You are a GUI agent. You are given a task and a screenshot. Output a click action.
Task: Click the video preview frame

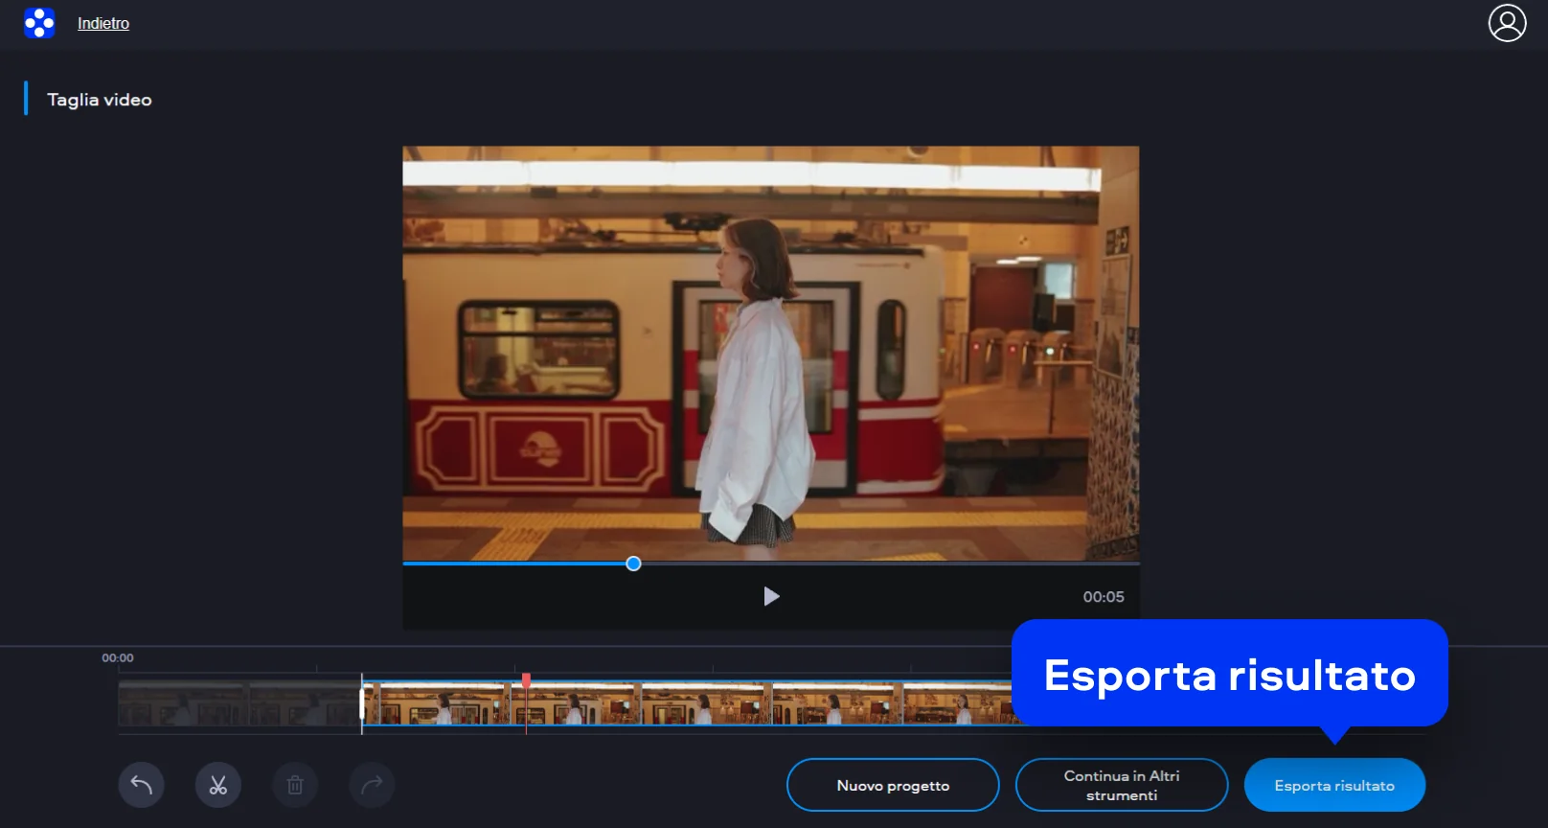pos(771,354)
